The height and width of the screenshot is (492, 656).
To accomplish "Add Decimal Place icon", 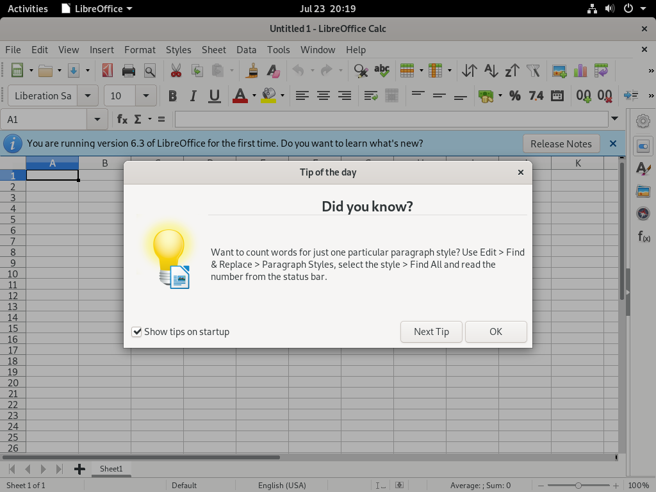I will [x=584, y=96].
